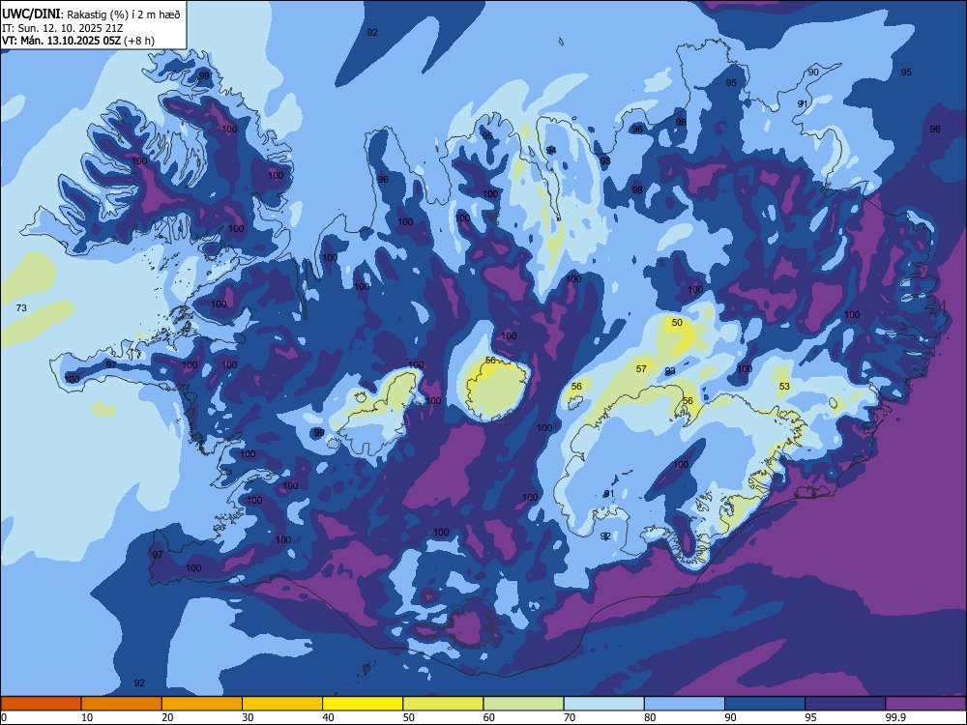
Task: Click the UWC/DINI Rakastig title line
Action: [91, 14]
